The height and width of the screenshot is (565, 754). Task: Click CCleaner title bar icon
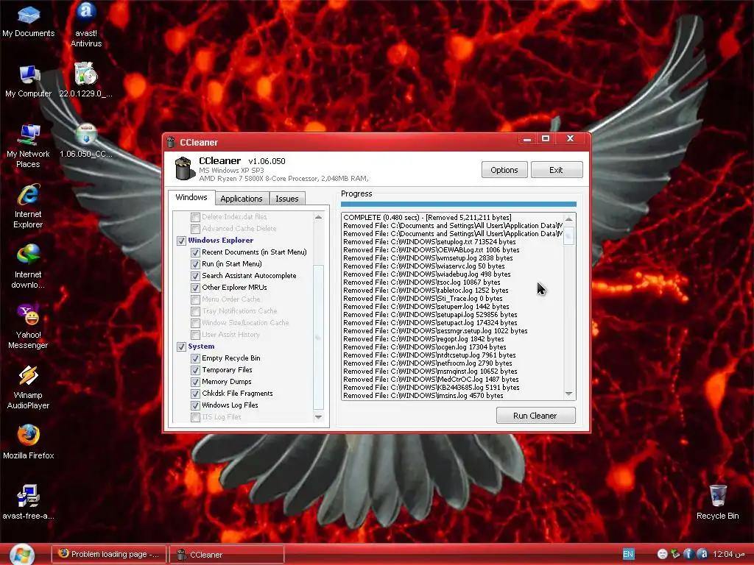tap(171, 142)
